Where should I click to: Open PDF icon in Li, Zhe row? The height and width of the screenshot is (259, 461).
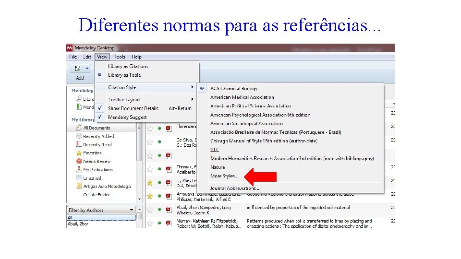point(169,182)
